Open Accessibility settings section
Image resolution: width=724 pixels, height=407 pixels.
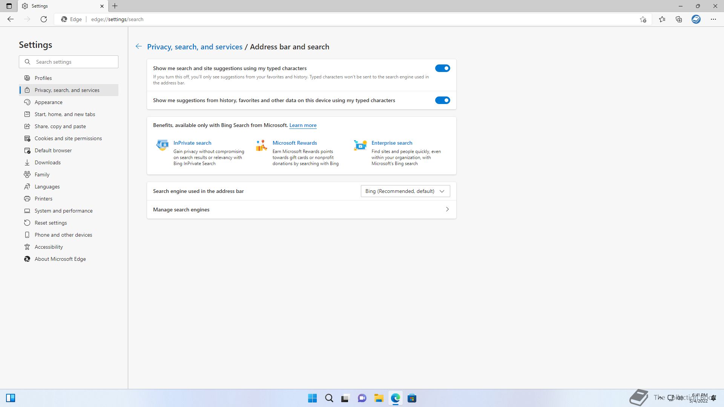click(69, 247)
